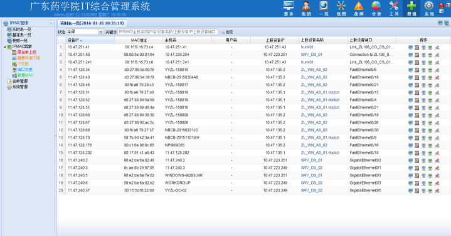This screenshot has height=236, width=451.
Task: Open the 故障 warning triangle module
Action: coord(359,8)
